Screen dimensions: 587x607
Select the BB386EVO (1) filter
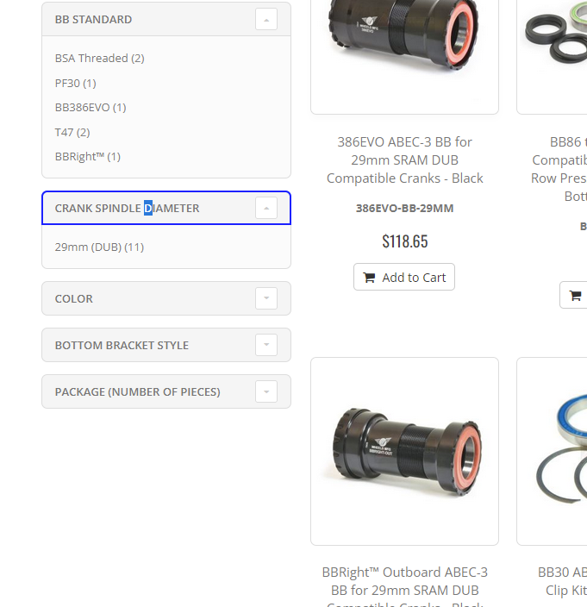coord(91,107)
